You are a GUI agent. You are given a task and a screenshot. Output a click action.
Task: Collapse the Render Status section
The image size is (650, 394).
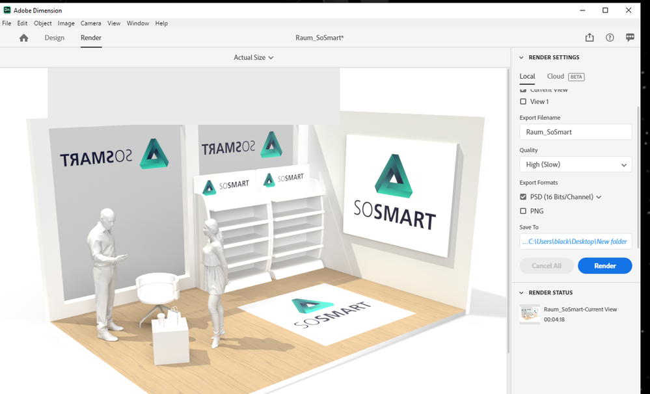[x=521, y=293]
